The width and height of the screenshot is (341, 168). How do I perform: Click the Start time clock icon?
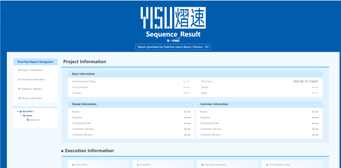coord(73,165)
